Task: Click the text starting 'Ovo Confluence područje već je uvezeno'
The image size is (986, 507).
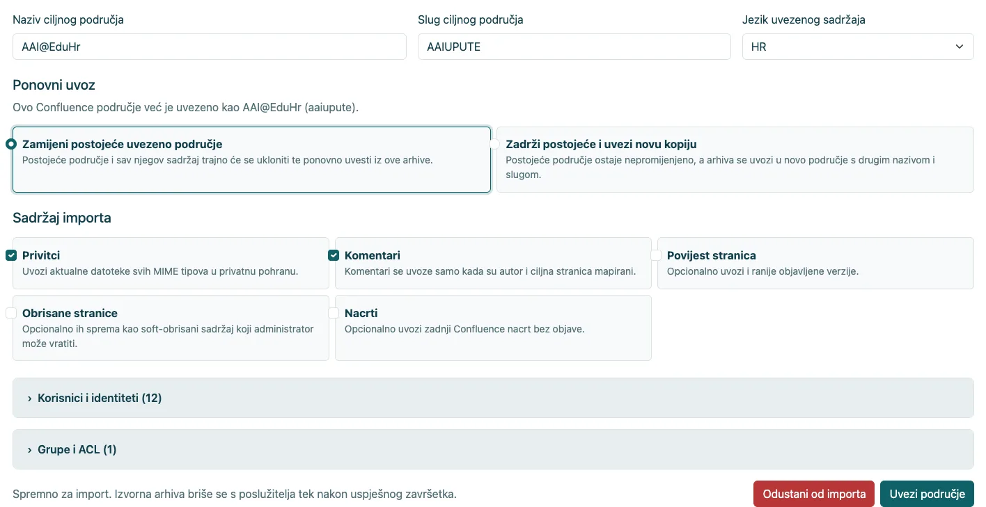Action: tap(185, 108)
